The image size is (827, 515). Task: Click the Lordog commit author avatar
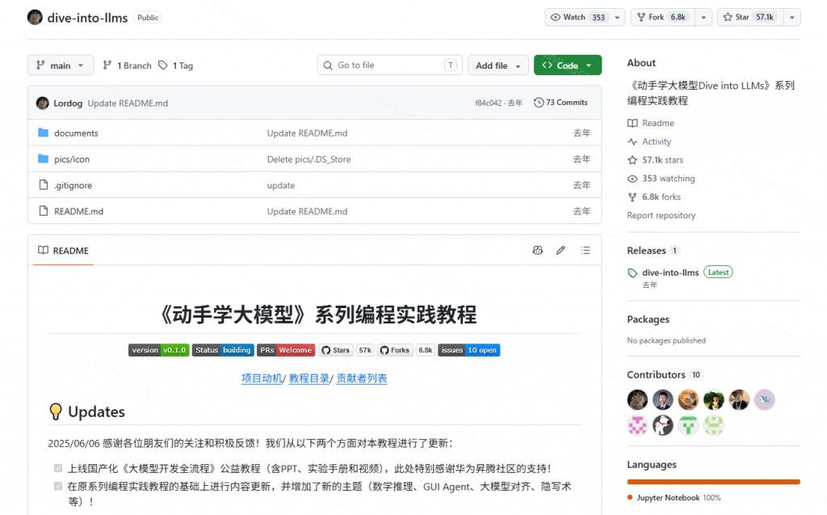(43, 103)
